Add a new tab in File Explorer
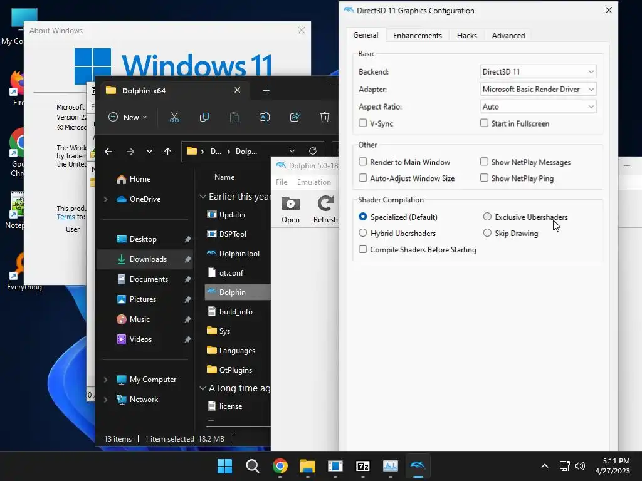642x481 pixels. coord(266,90)
